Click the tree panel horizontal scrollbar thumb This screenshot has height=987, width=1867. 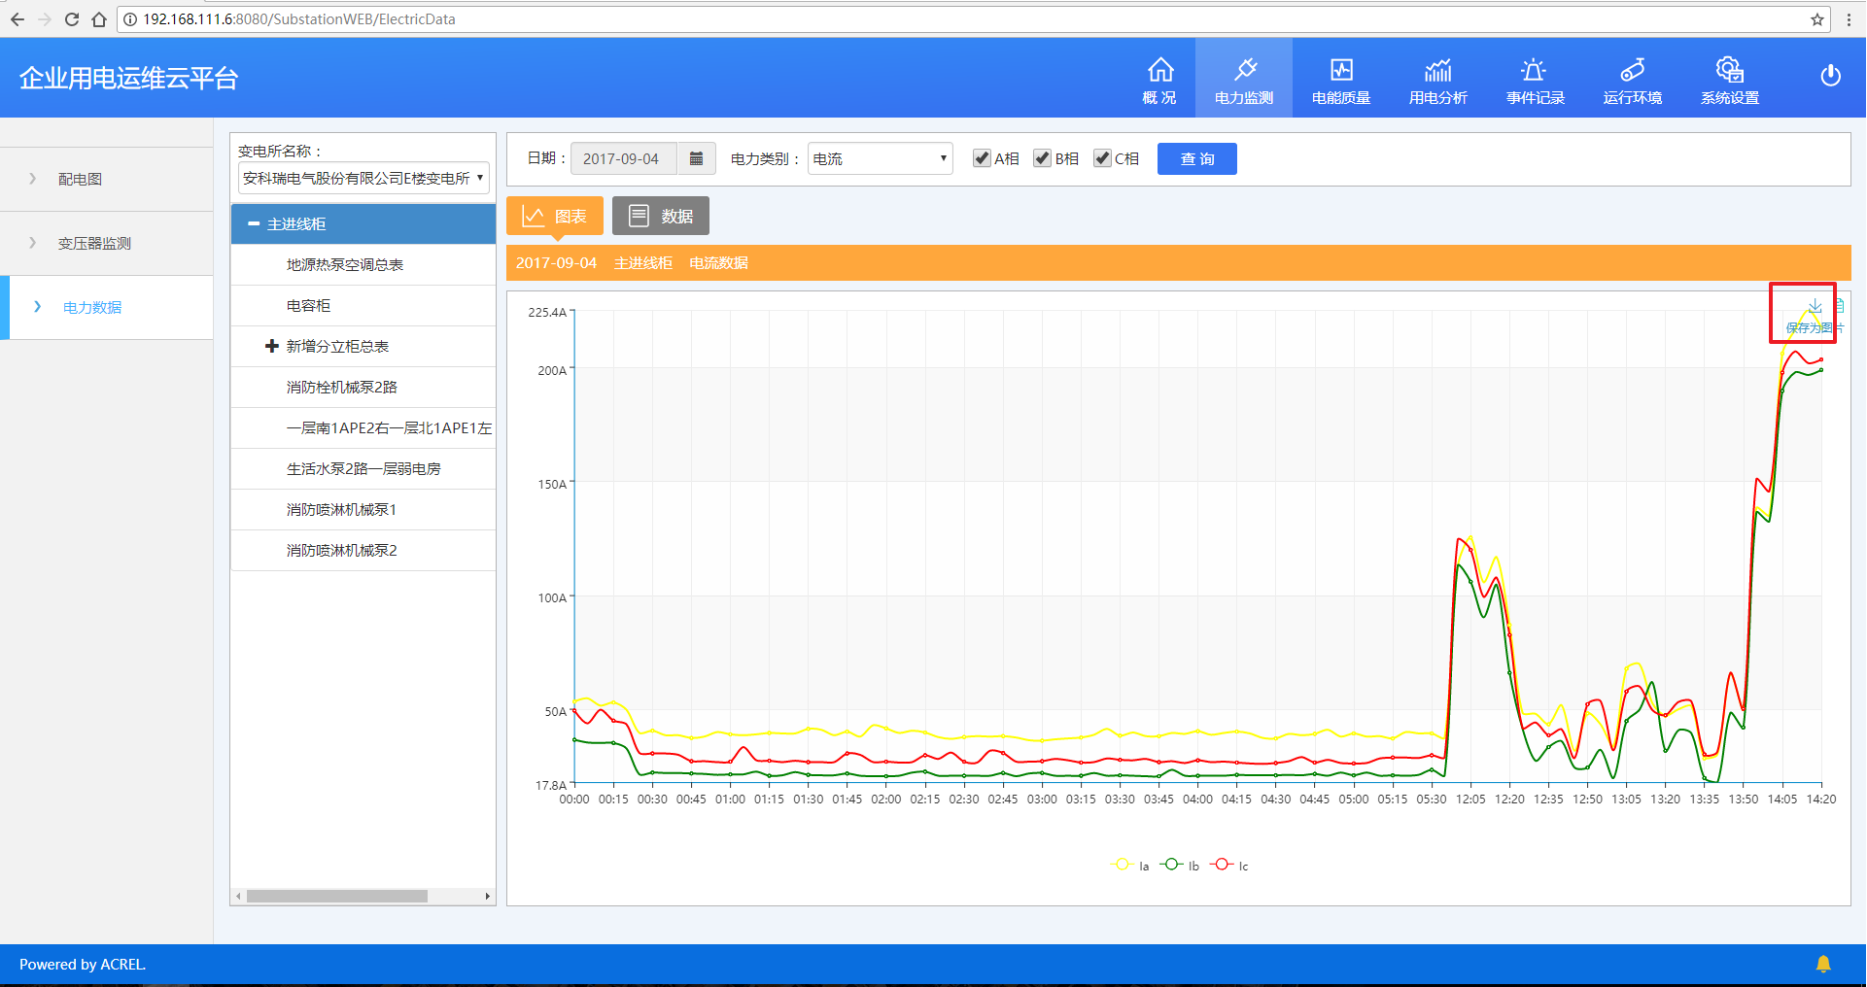point(337,896)
